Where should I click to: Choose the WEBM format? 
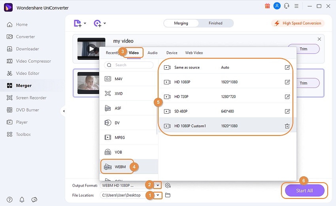pyautogui.click(x=129, y=167)
